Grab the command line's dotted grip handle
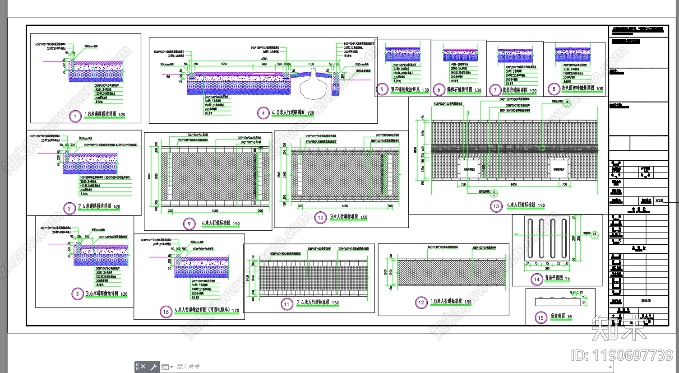This screenshot has width=679, height=373. pos(138,367)
